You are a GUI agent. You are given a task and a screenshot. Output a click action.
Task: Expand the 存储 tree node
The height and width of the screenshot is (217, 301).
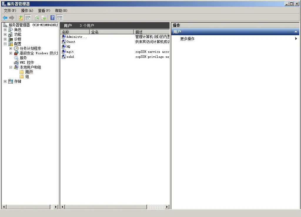pos(5,82)
